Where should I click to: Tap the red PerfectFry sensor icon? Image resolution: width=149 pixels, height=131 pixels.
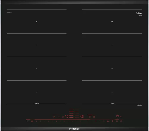coord(32,121)
